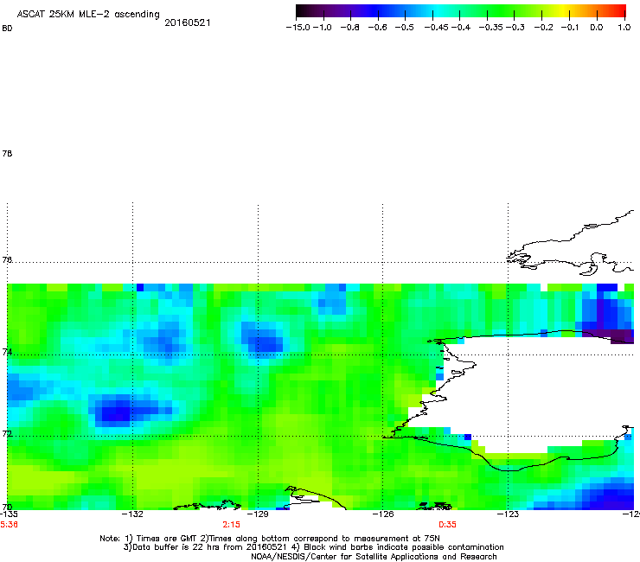Click the -126 longitude axis label
This screenshot has height=562, width=640.
pyautogui.click(x=383, y=514)
